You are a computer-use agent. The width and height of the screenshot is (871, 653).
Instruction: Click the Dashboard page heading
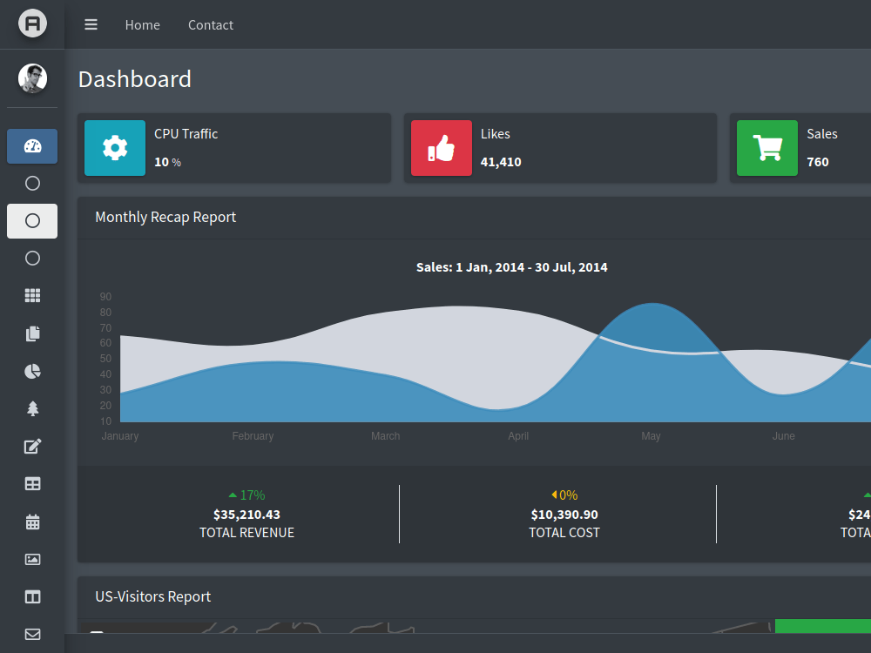(135, 79)
